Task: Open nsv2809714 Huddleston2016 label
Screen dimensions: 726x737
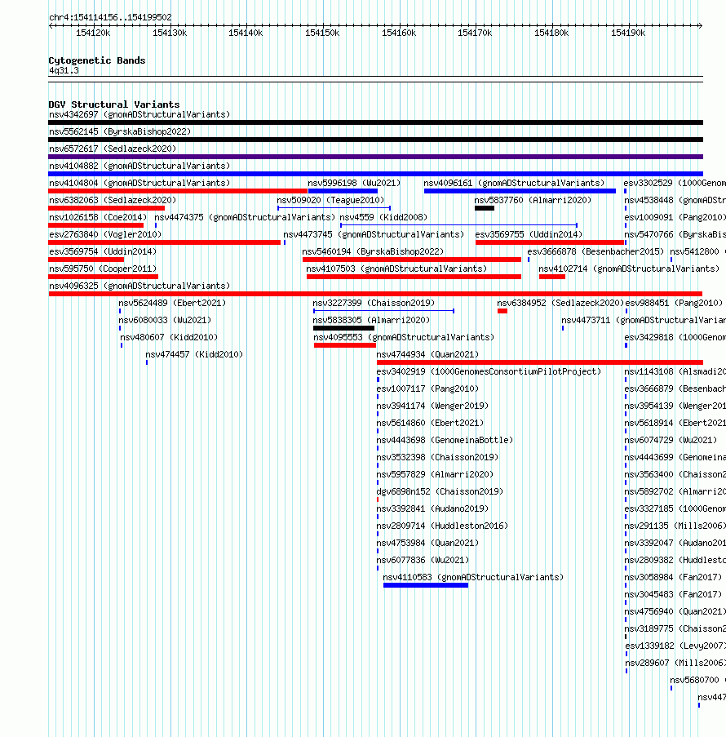Action: (442, 526)
